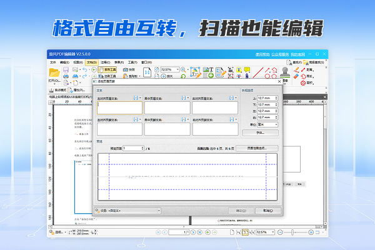
Task: Click the red Arrow drawing tool
Action: 267,69
